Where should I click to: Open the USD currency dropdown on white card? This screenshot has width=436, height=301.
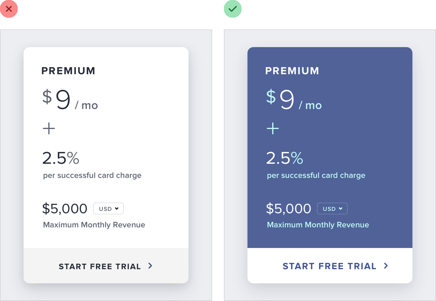pos(108,209)
